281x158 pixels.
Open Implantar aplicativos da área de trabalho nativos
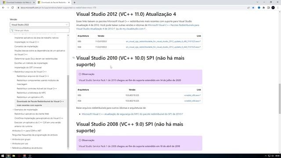(36, 38)
